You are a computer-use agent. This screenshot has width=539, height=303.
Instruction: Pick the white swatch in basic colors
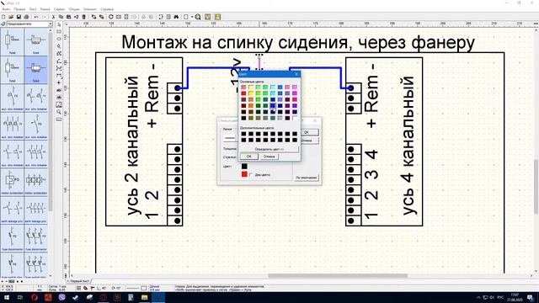coord(295,118)
